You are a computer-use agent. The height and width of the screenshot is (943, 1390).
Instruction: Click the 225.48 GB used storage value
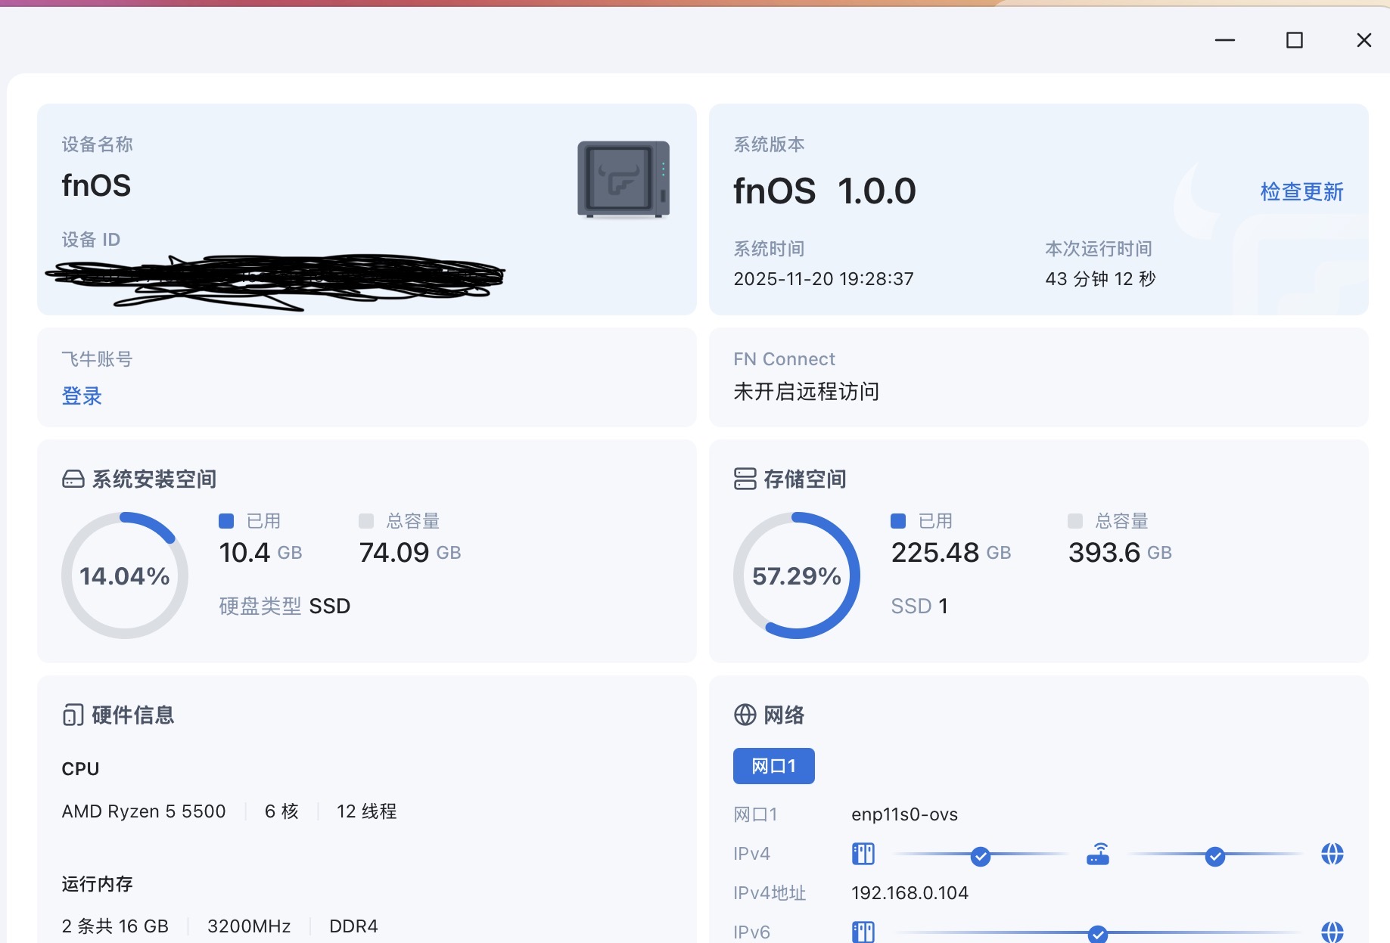951,553
